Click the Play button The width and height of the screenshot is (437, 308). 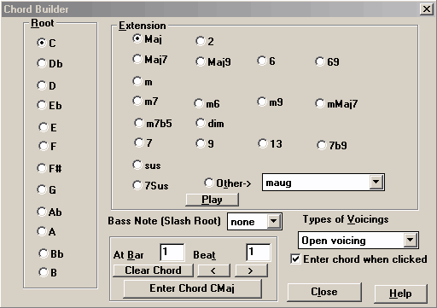tap(212, 200)
